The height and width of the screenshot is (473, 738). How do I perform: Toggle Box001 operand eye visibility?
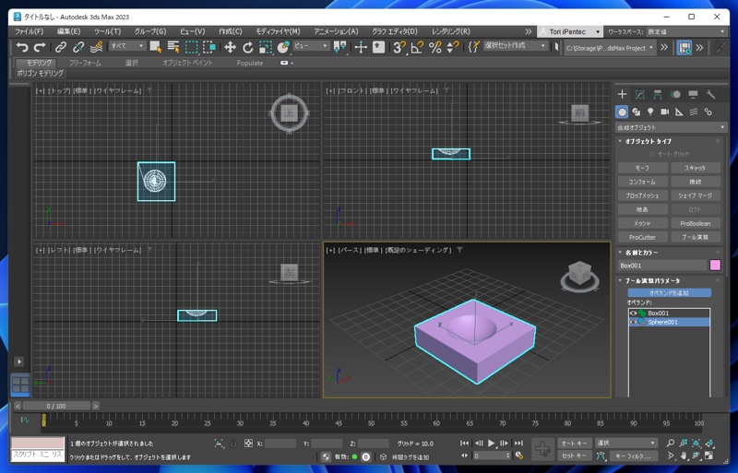(x=633, y=313)
